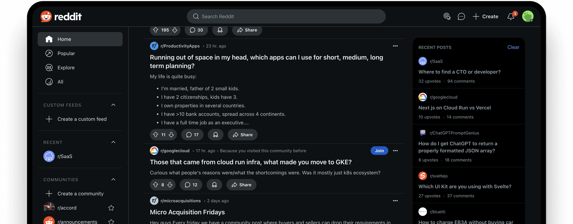
Task: Join the r/googlecloud community
Action: (379, 151)
